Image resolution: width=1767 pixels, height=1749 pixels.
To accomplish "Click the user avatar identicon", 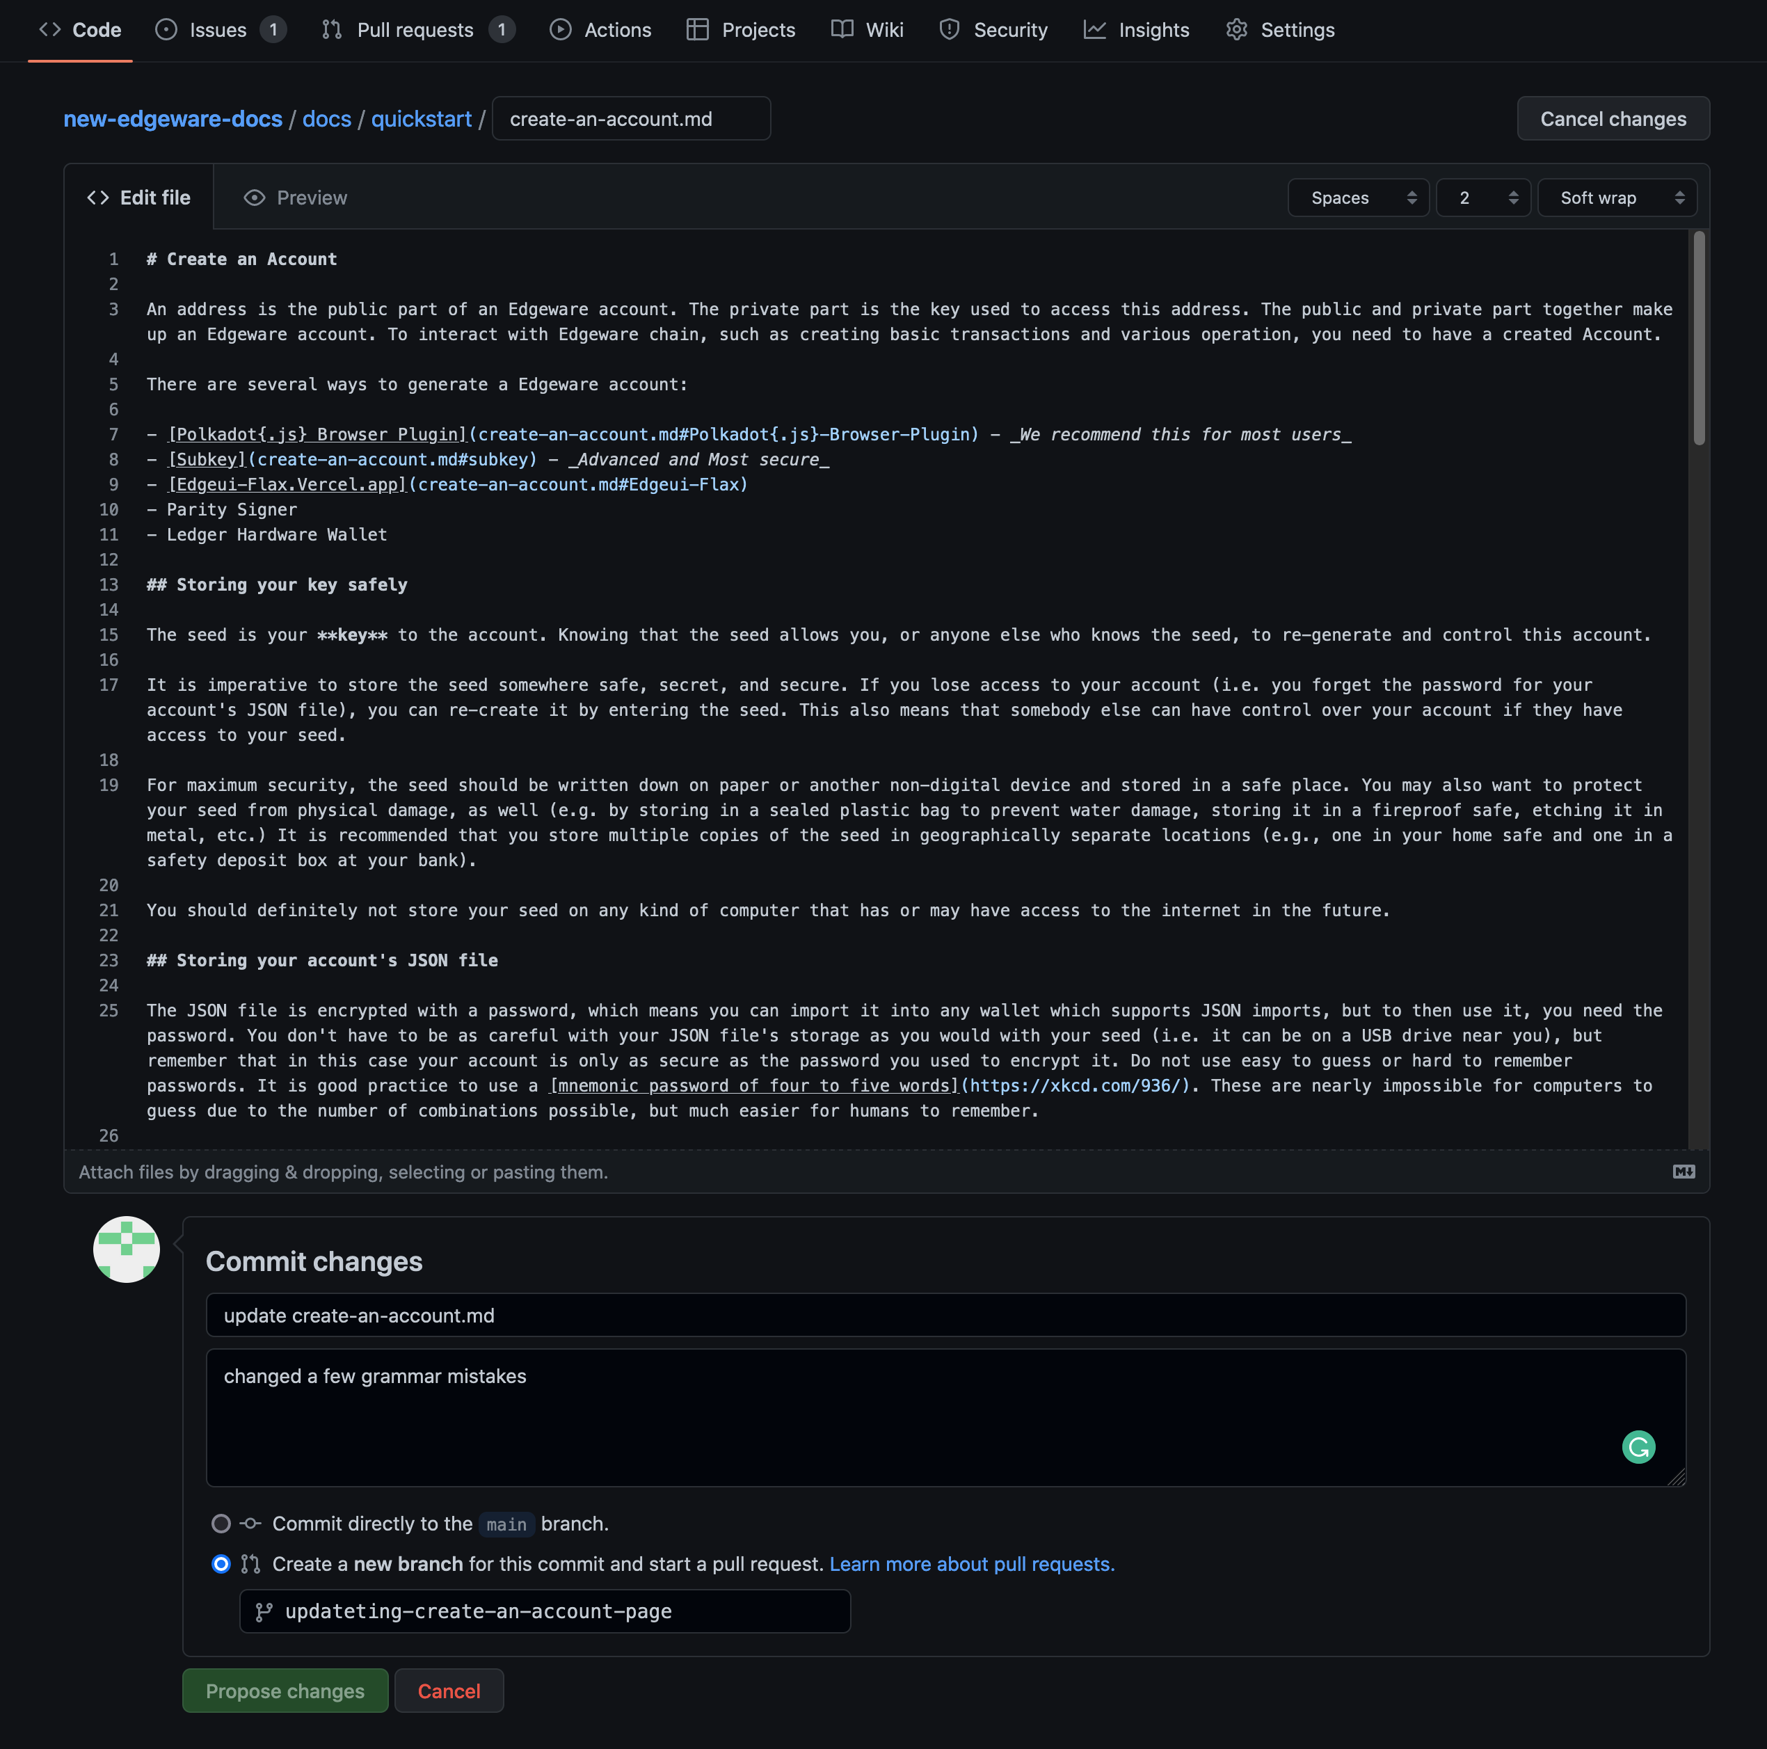I will [x=126, y=1249].
